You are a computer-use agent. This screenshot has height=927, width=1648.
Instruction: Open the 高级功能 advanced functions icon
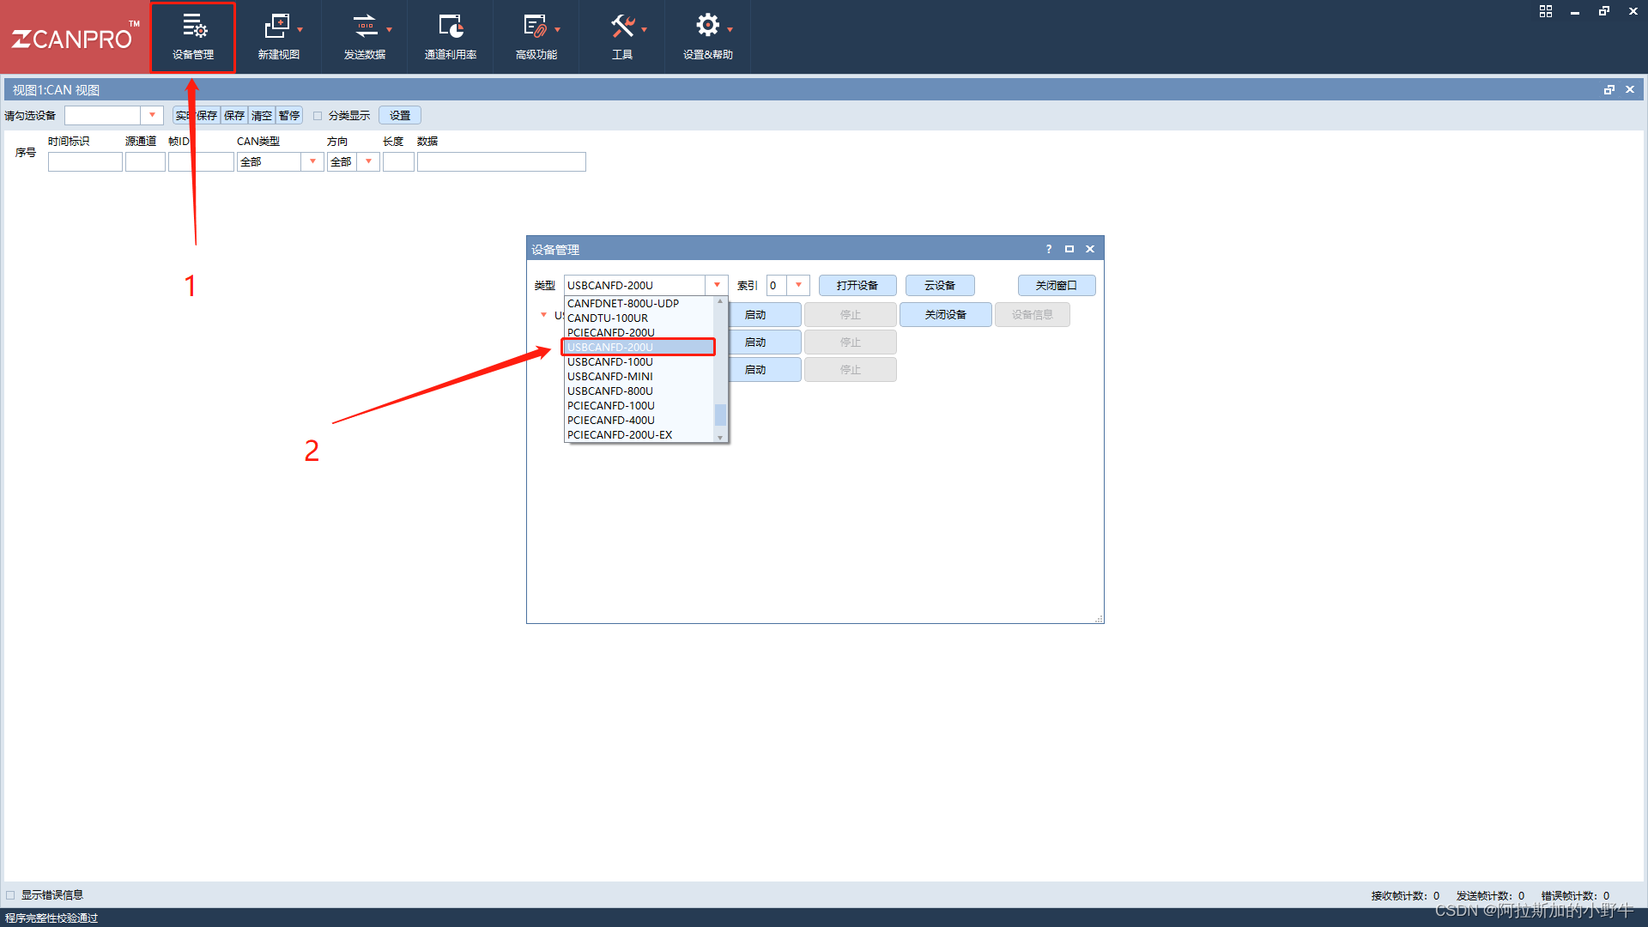click(x=535, y=27)
